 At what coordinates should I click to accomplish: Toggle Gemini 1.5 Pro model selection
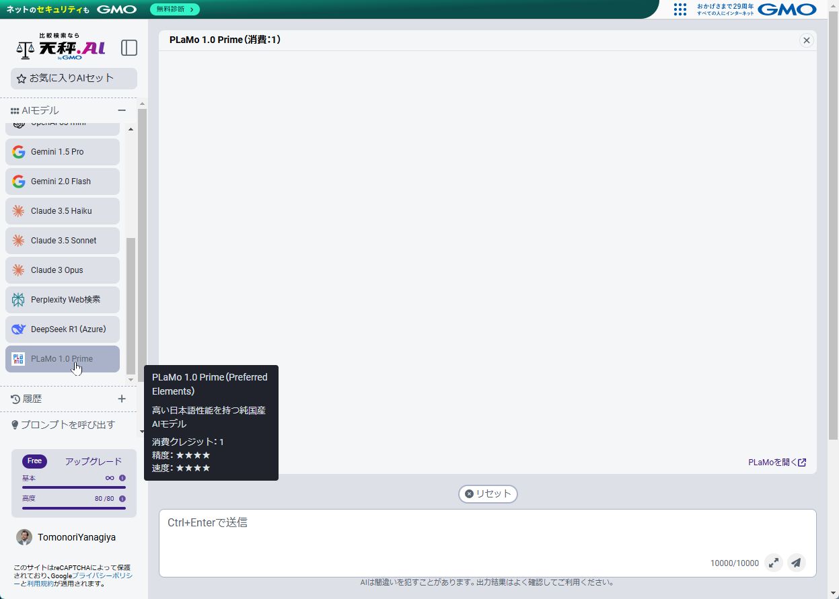click(63, 152)
